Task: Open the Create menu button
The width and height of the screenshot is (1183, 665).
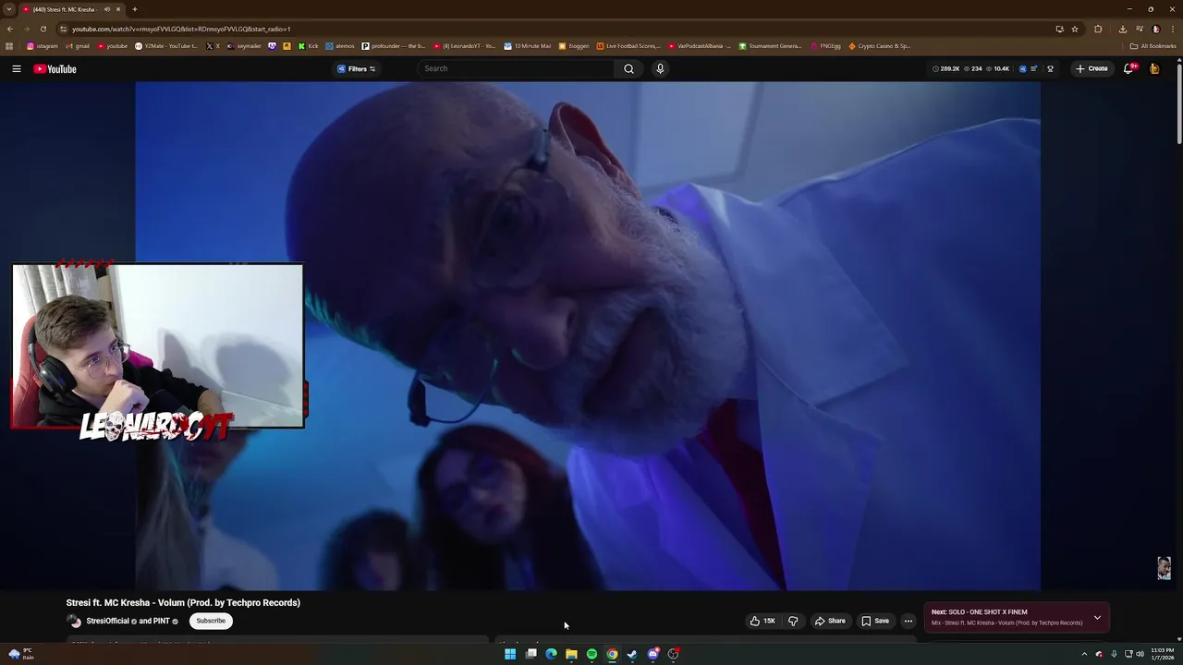Action: [x=1092, y=68]
